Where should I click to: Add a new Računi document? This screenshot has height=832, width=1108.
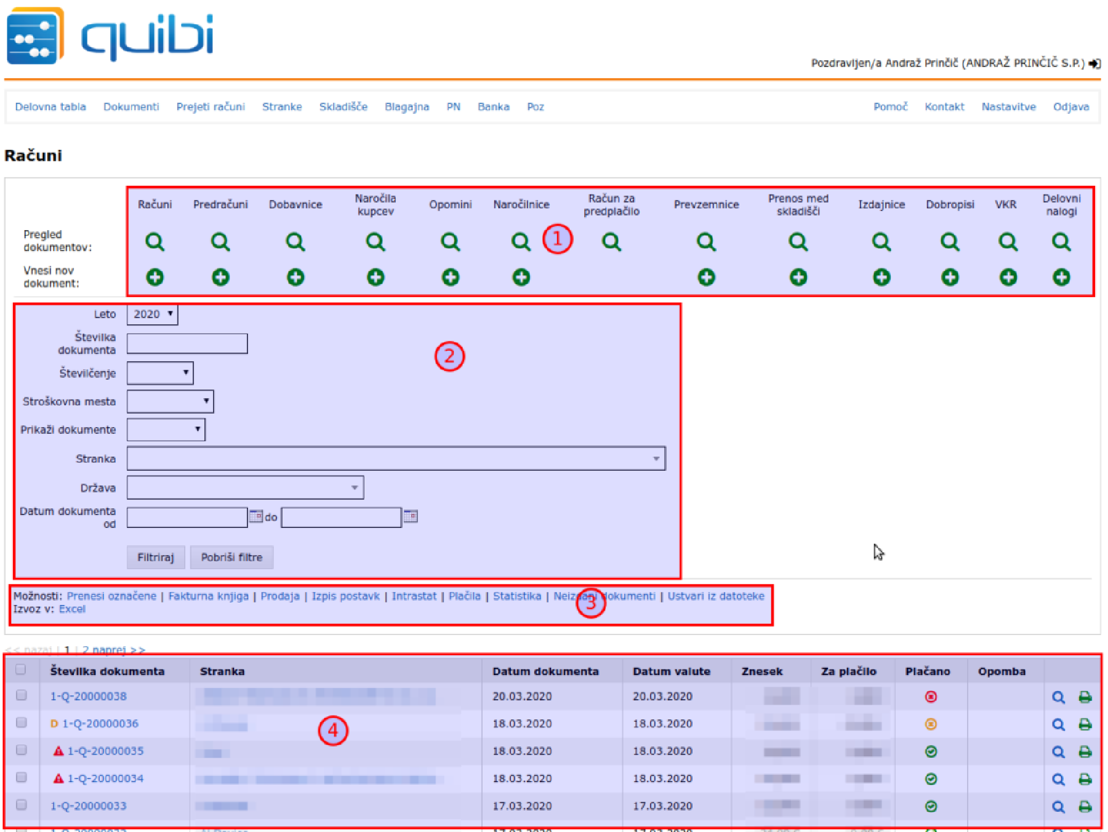pos(155,278)
